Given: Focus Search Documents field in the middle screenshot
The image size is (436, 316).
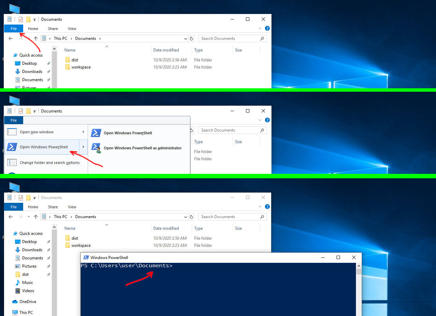Looking at the screenshot, I should point(233,130).
